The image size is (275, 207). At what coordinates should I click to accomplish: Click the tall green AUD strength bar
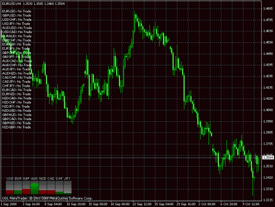(x=35, y=189)
